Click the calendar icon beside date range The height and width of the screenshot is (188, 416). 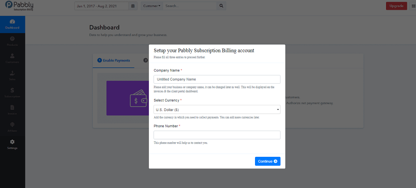133,6
